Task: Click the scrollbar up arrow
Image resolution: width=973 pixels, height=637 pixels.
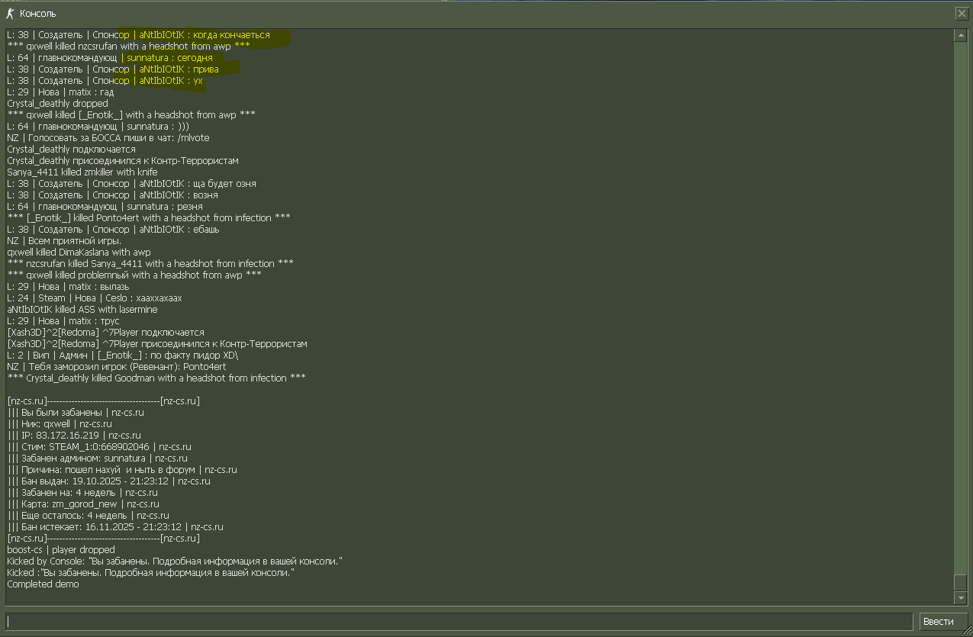Action: (961, 35)
